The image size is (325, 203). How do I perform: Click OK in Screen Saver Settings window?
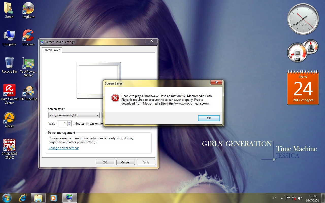coord(105,162)
